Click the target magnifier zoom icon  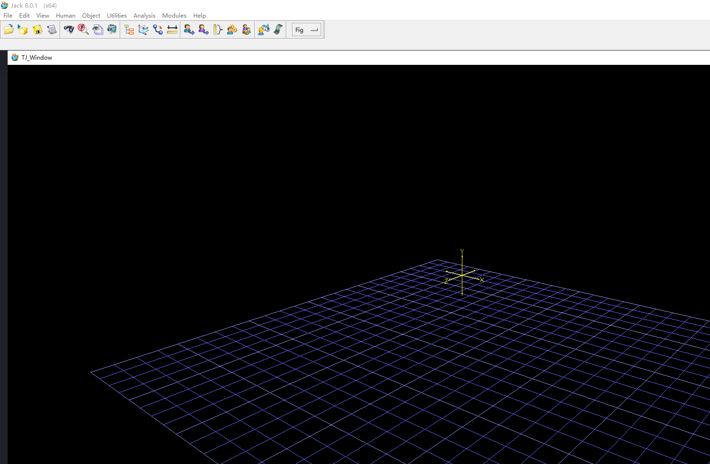tap(84, 30)
